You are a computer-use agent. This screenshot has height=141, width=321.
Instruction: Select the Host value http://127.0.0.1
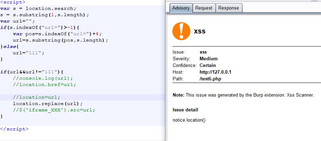coord(216,72)
